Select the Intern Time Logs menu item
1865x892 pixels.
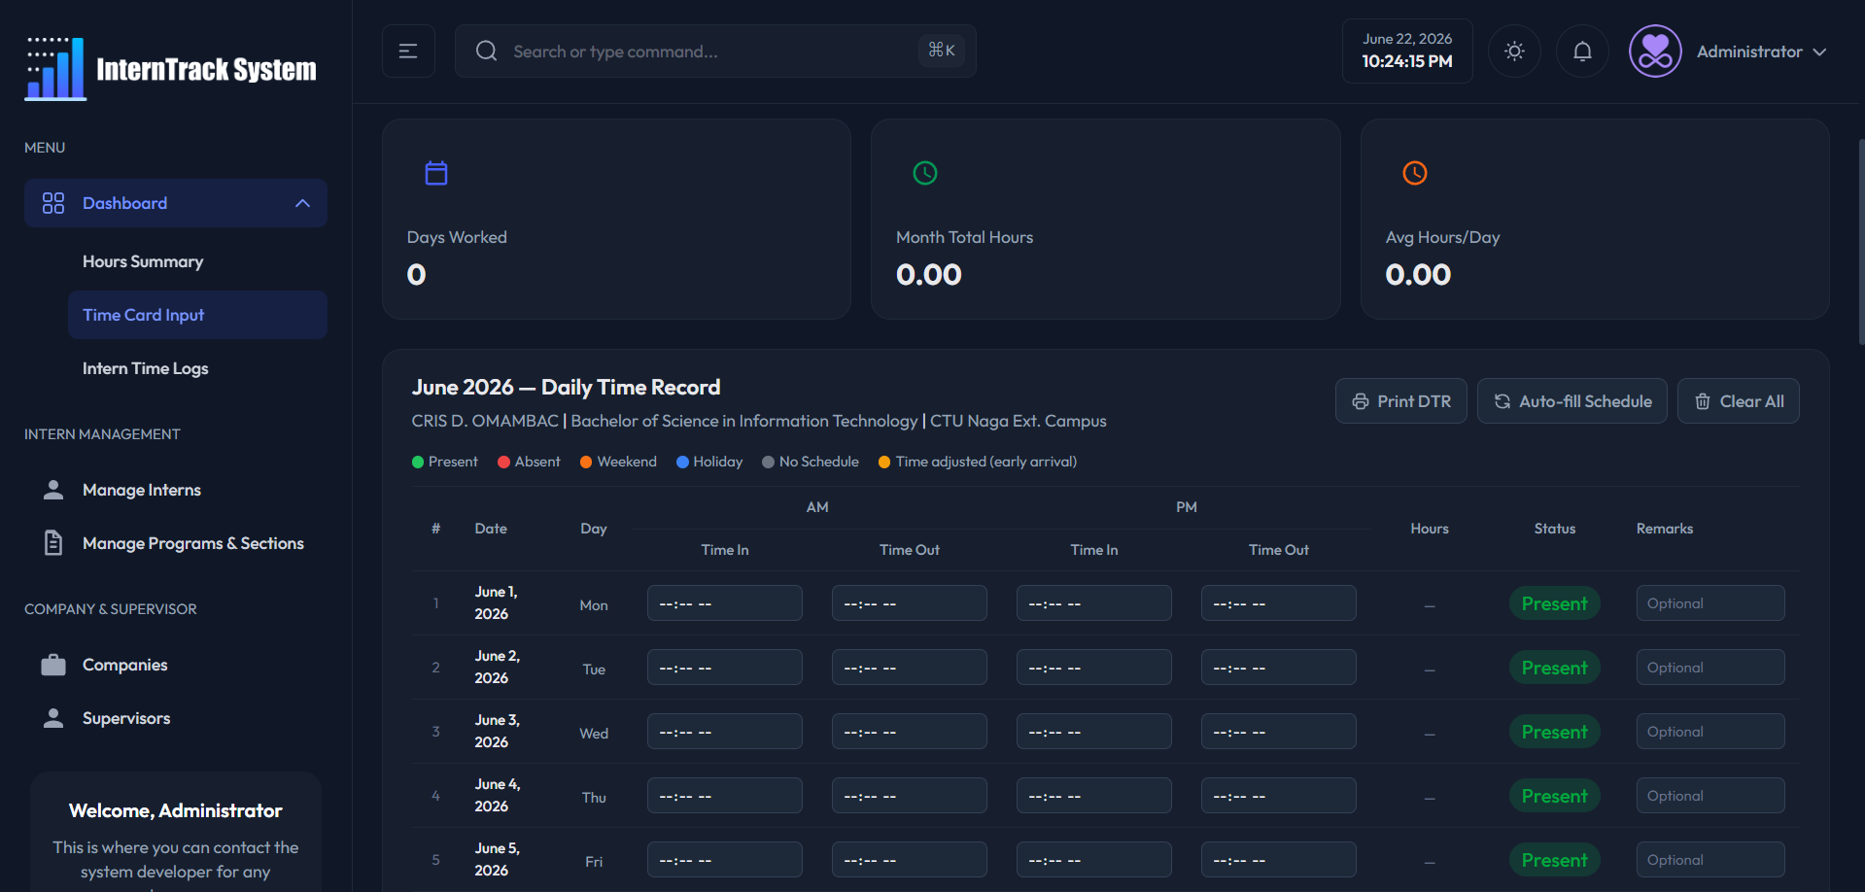(x=145, y=368)
